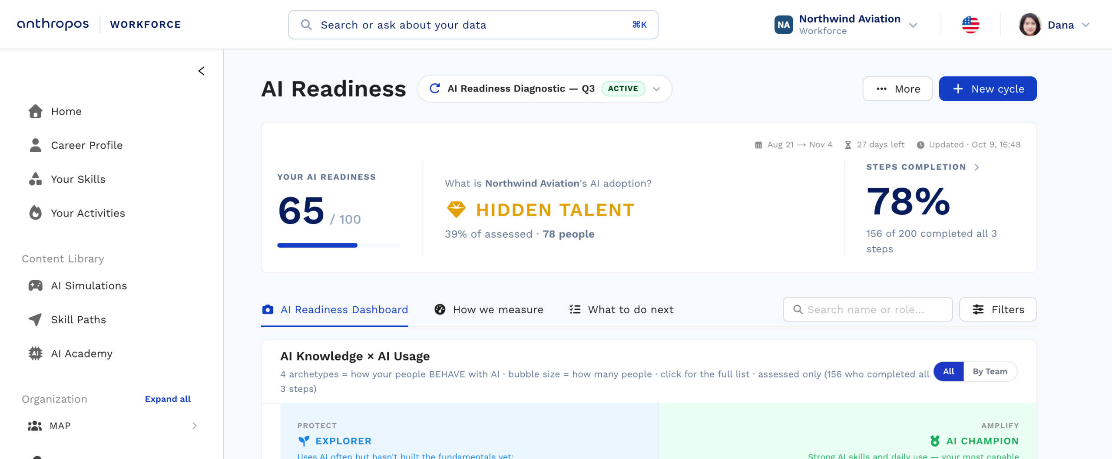1112x459 pixels.
Task: Click the More button
Action: point(897,89)
